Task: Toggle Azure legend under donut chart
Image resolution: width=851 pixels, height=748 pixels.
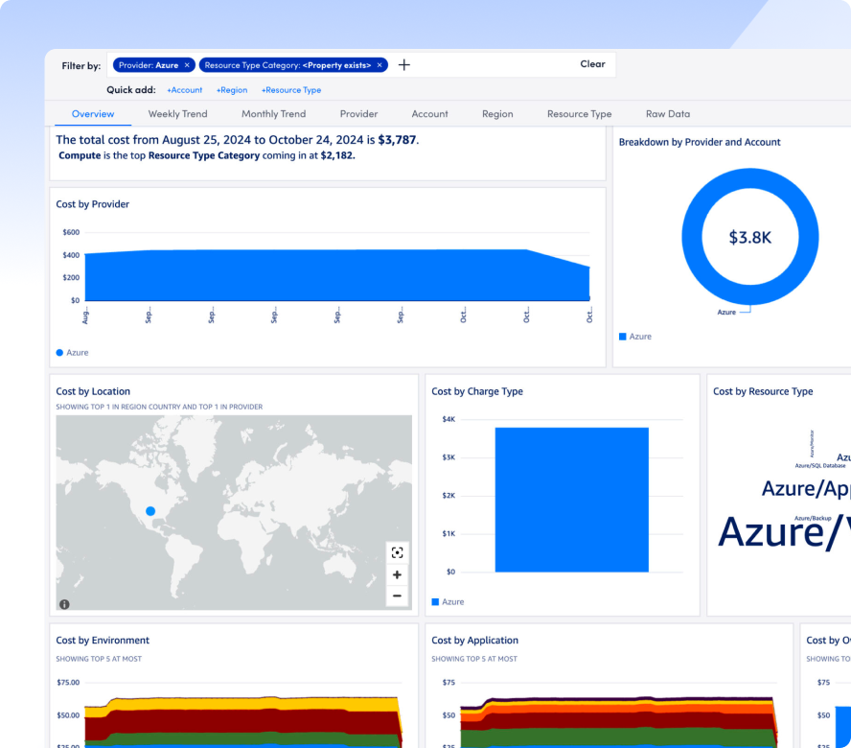Action: 635,337
